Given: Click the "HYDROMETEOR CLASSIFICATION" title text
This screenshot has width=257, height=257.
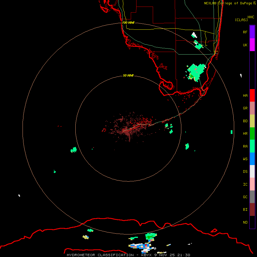Looking at the screenshot, I should tap(100, 255).
